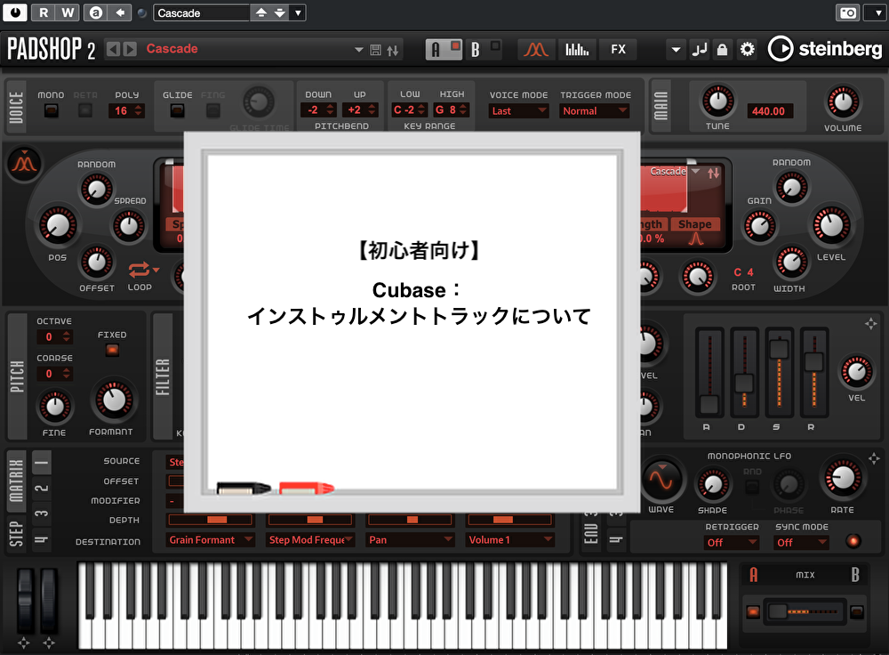Click the preset import/export arrows icon

tap(393, 50)
